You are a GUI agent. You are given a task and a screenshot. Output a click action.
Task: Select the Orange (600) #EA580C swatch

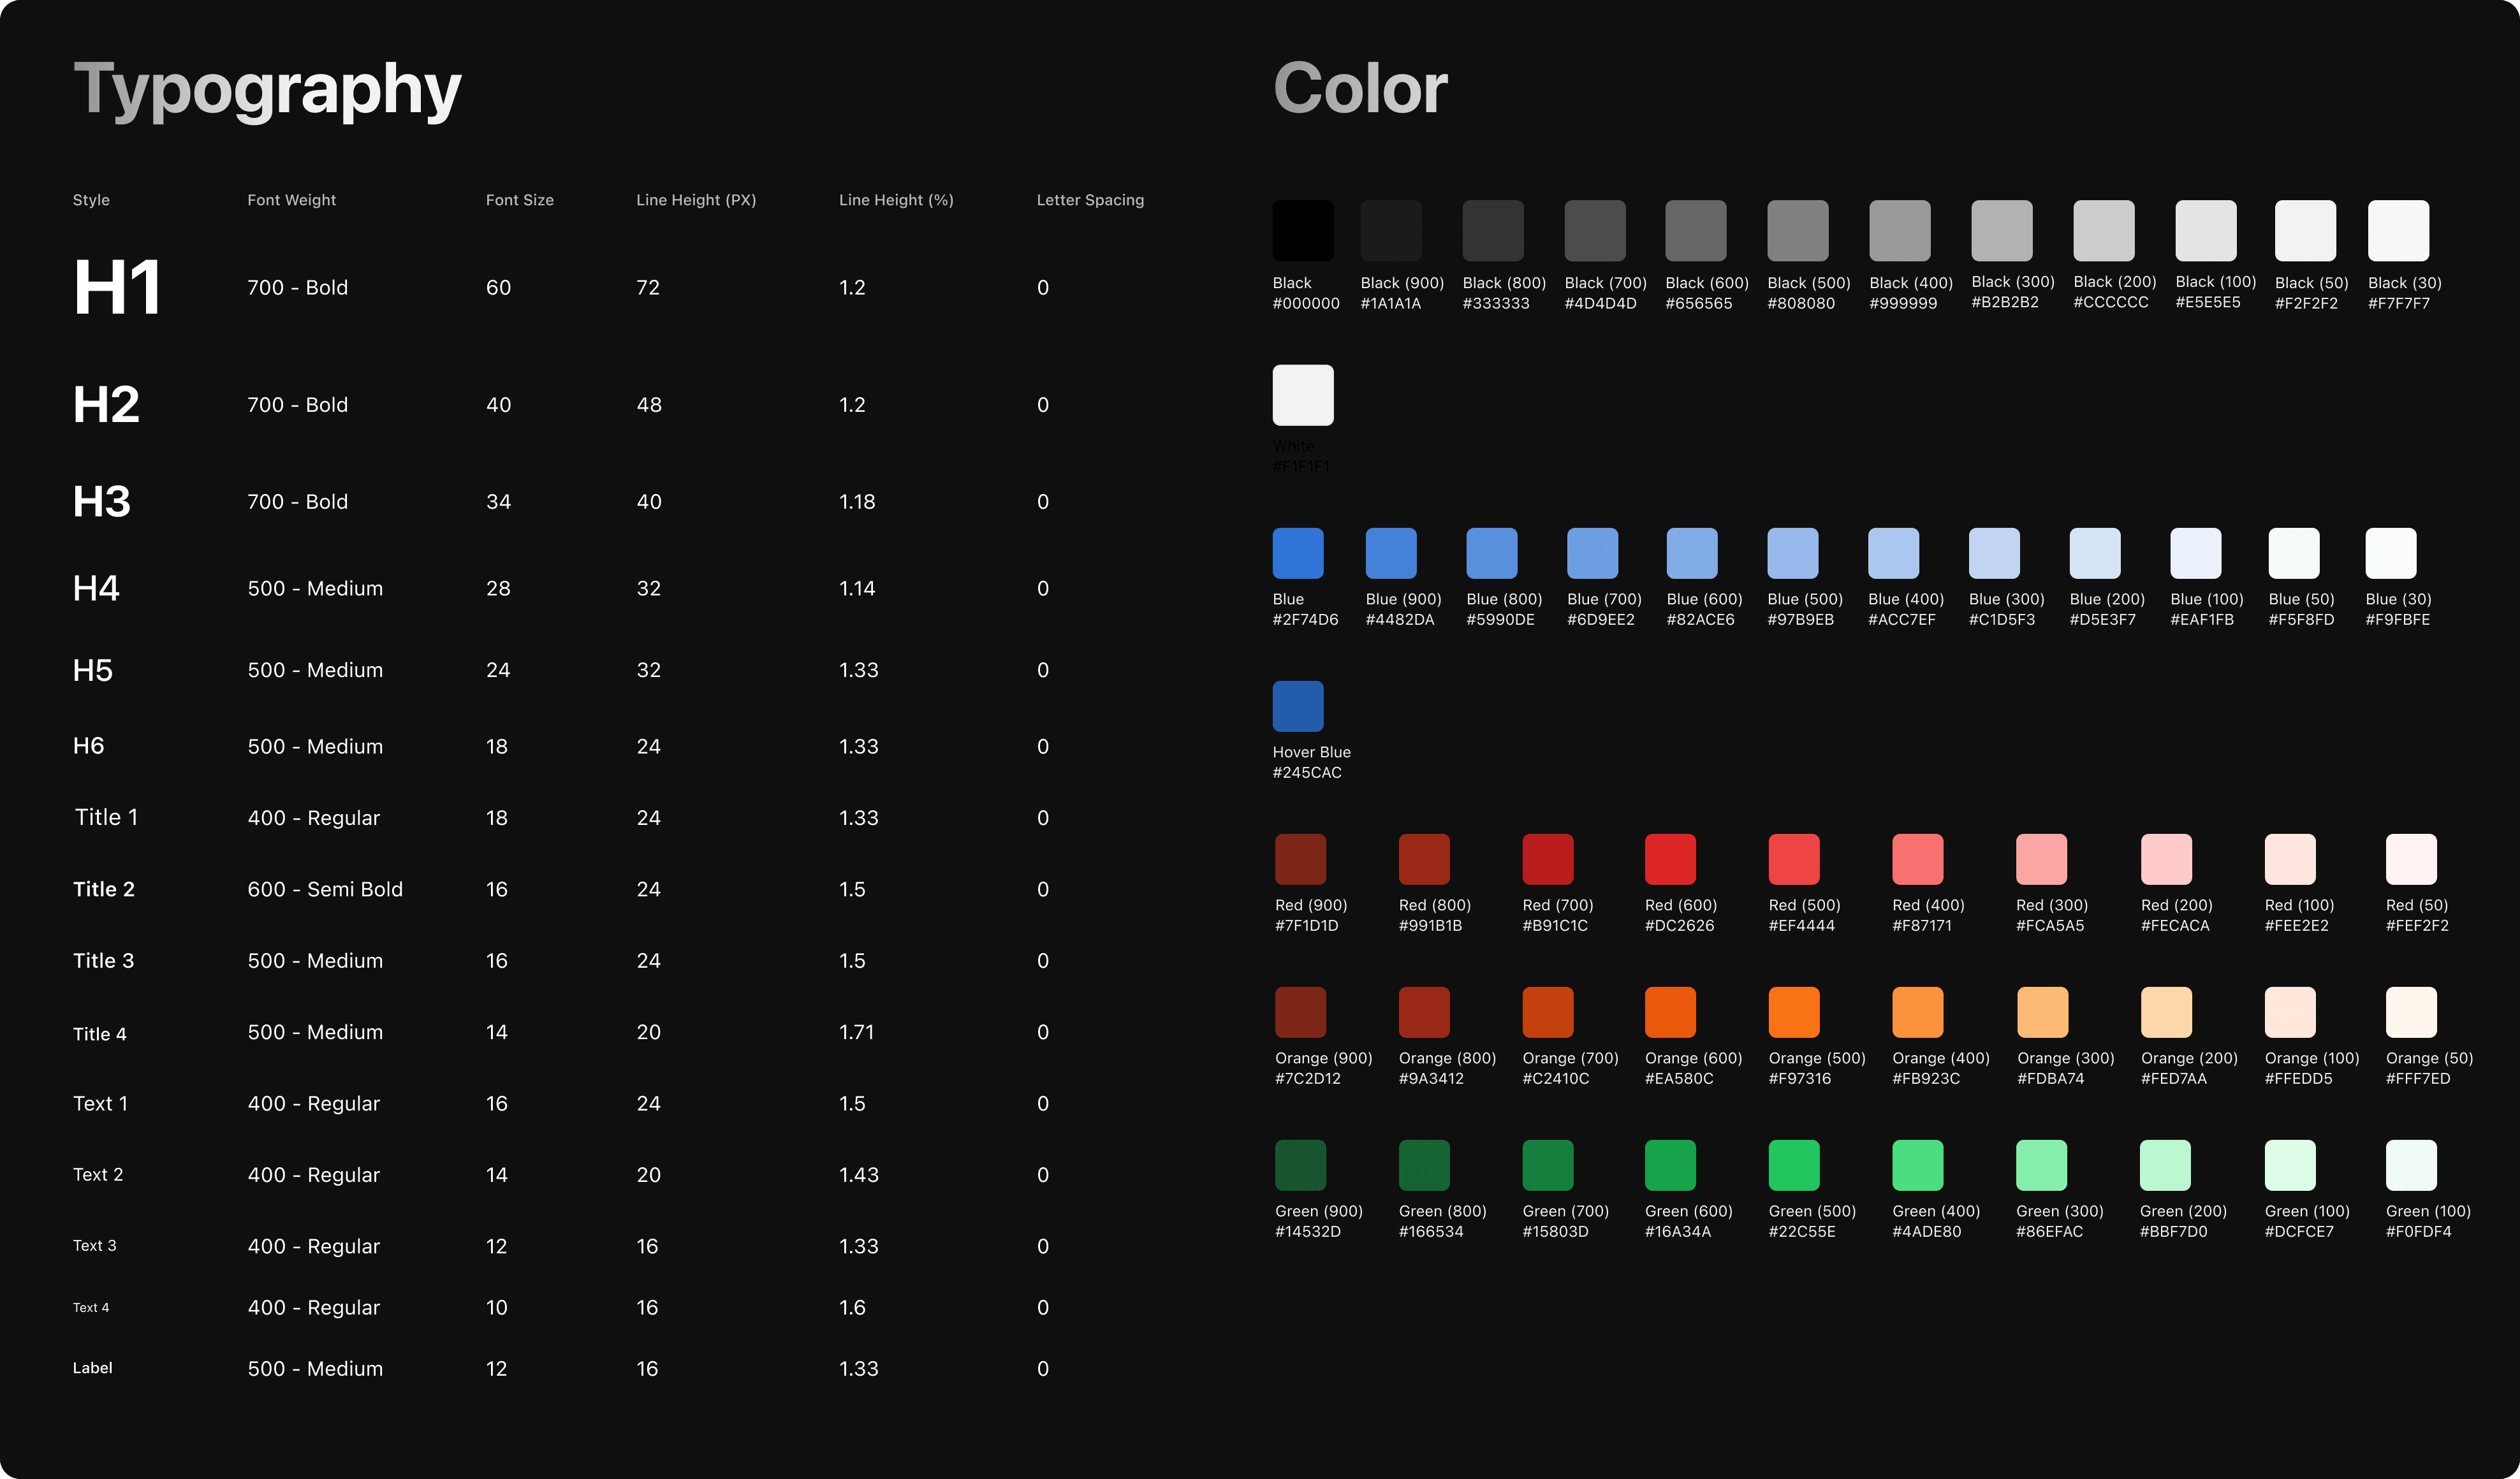1671,1012
